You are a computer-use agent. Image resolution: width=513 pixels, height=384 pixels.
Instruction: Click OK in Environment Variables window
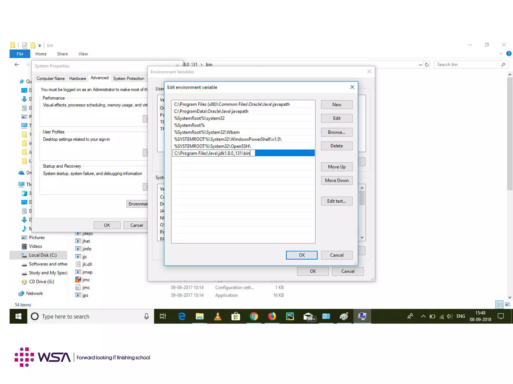click(313, 271)
